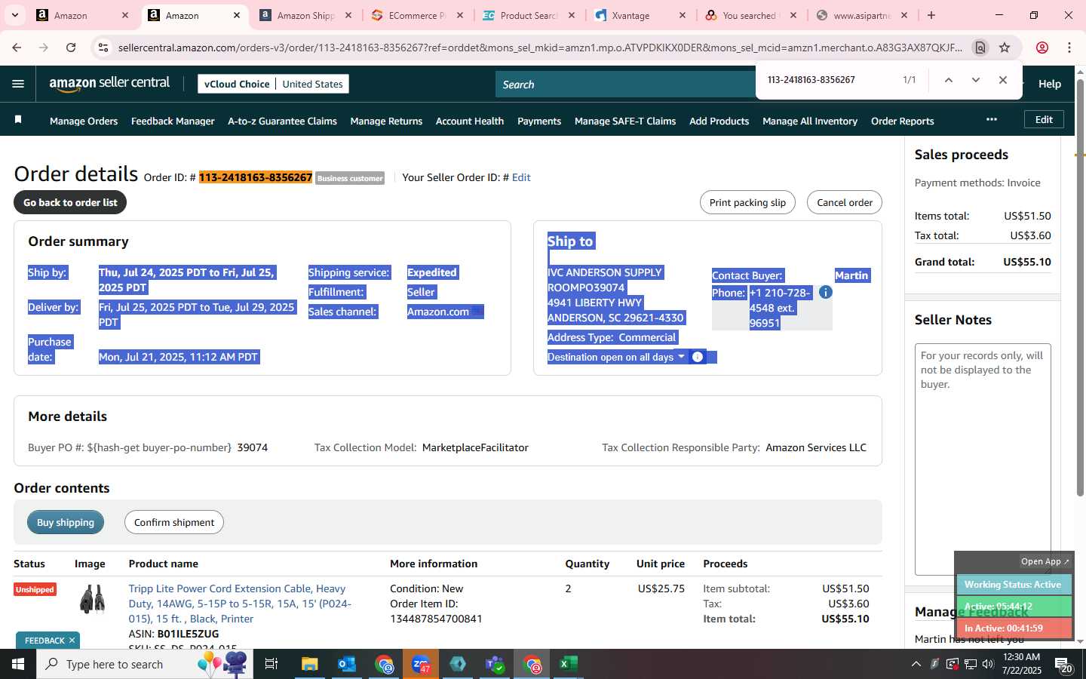Open Windows Start menu
1086x679 pixels.
click(18, 664)
